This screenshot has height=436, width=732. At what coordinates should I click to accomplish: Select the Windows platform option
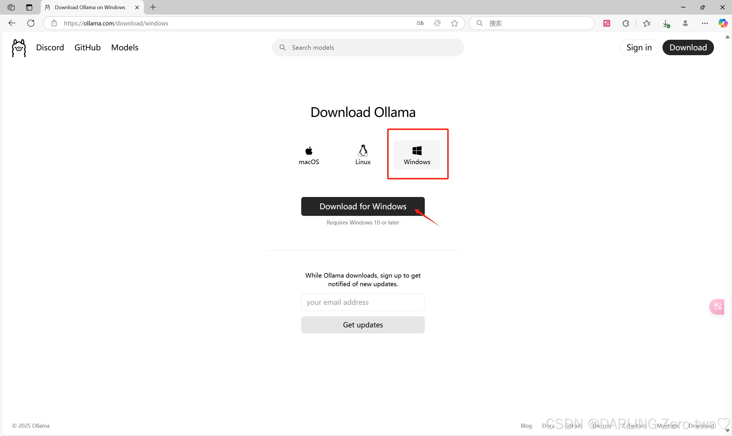416,155
